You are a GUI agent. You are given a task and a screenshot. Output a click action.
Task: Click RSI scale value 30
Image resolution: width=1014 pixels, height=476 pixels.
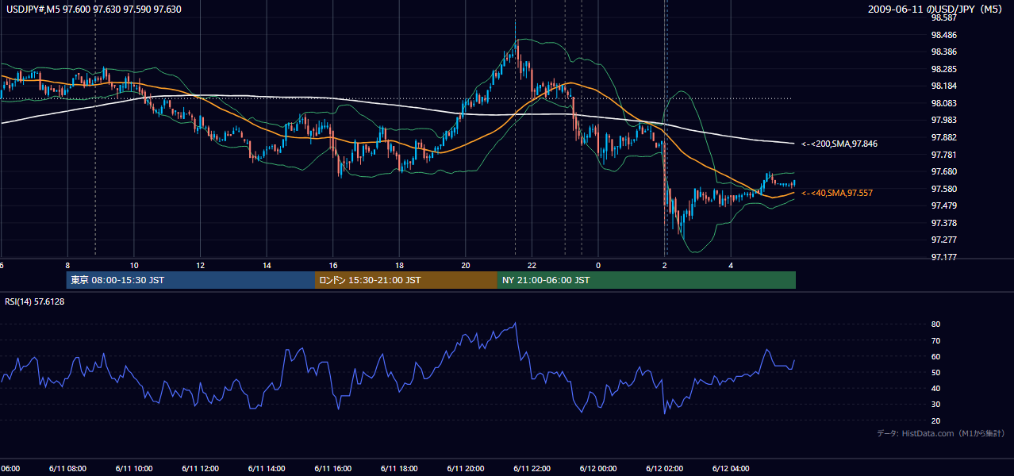coord(936,404)
